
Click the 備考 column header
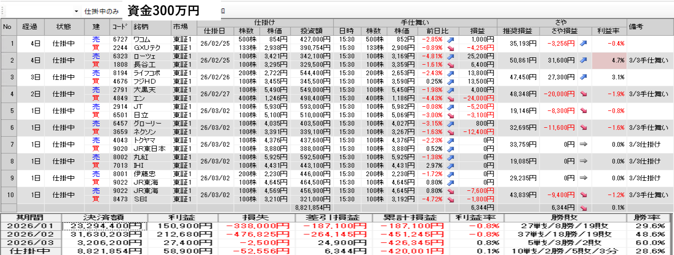649,26
